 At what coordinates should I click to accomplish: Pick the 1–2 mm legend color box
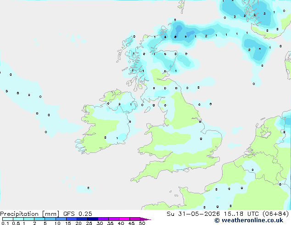pyautogui.click(x=29, y=219)
